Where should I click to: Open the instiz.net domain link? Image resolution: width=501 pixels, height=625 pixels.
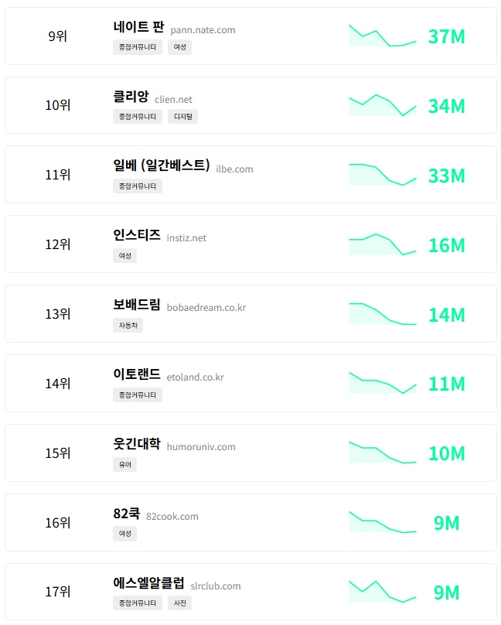pyautogui.click(x=186, y=238)
